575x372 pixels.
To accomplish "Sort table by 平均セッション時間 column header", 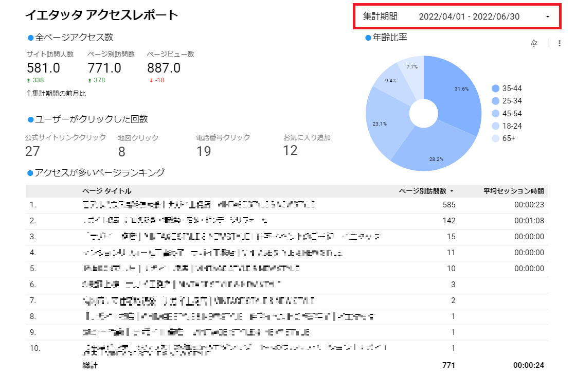I will (x=513, y=191).
